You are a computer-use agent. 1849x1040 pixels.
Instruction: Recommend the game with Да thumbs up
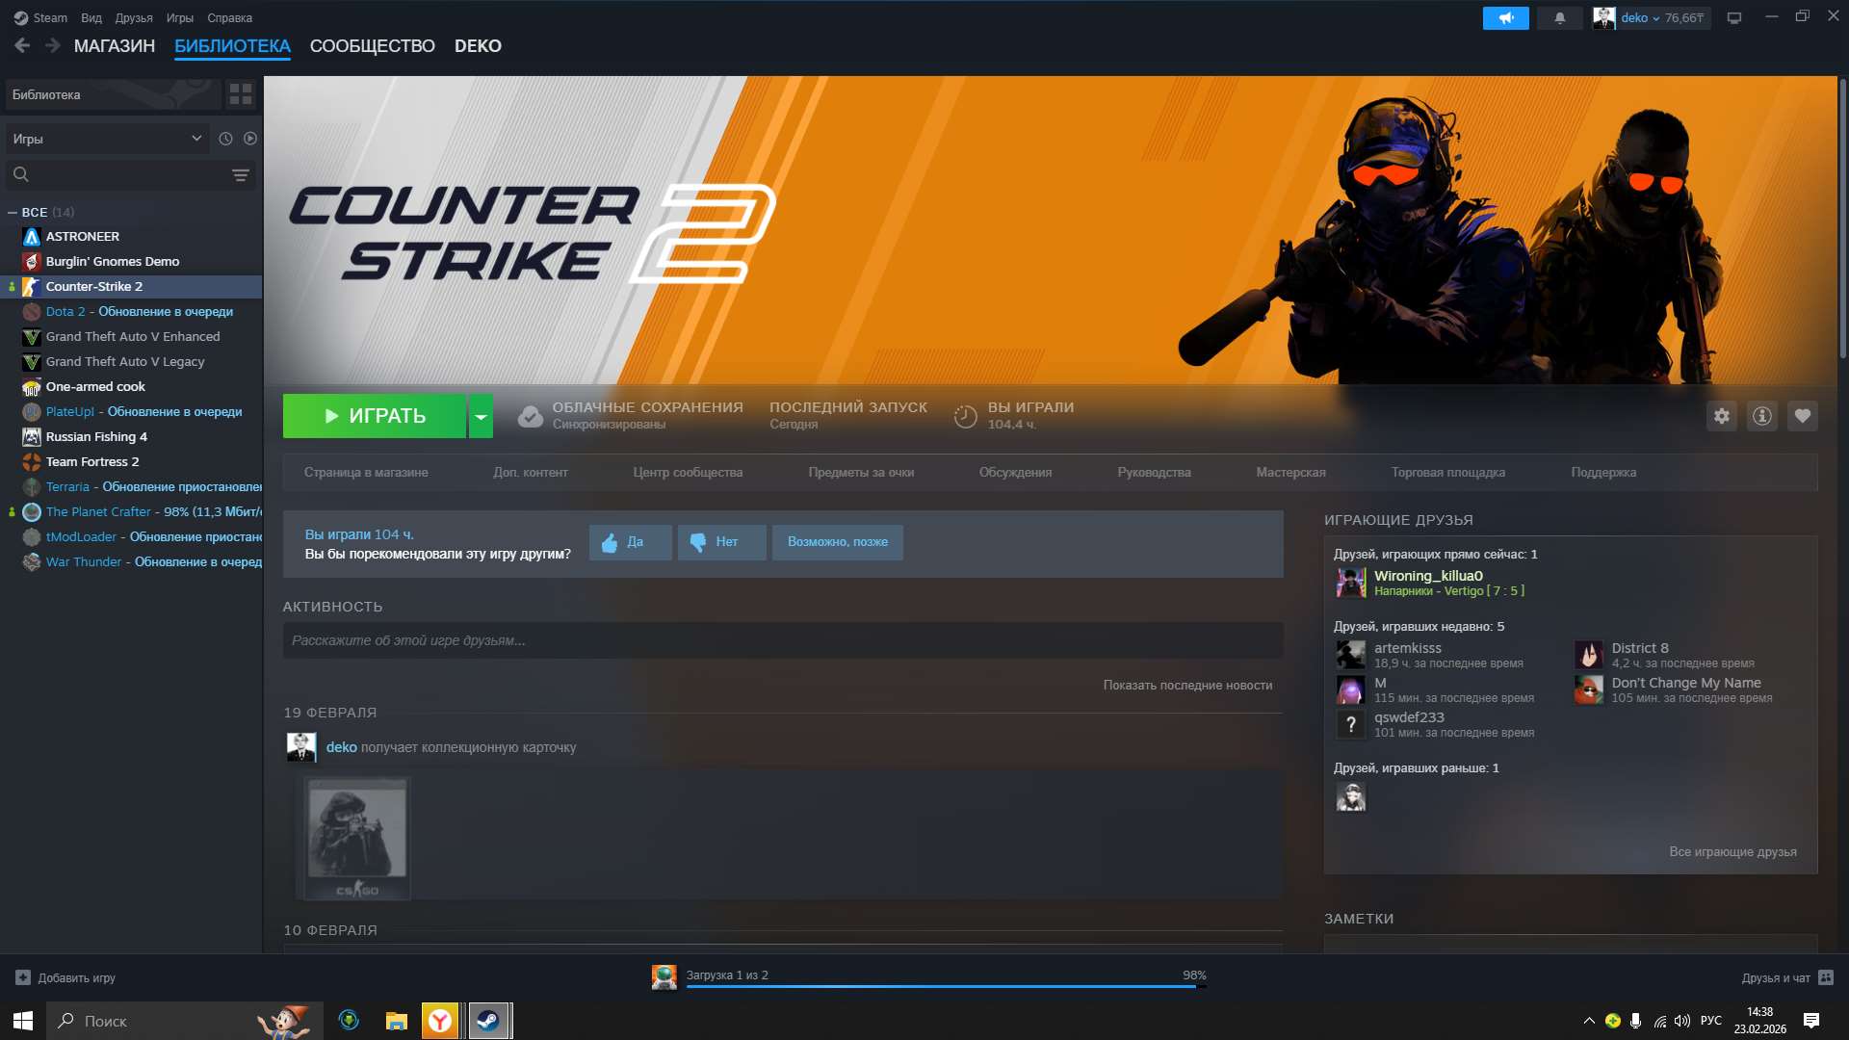point(630,542)
